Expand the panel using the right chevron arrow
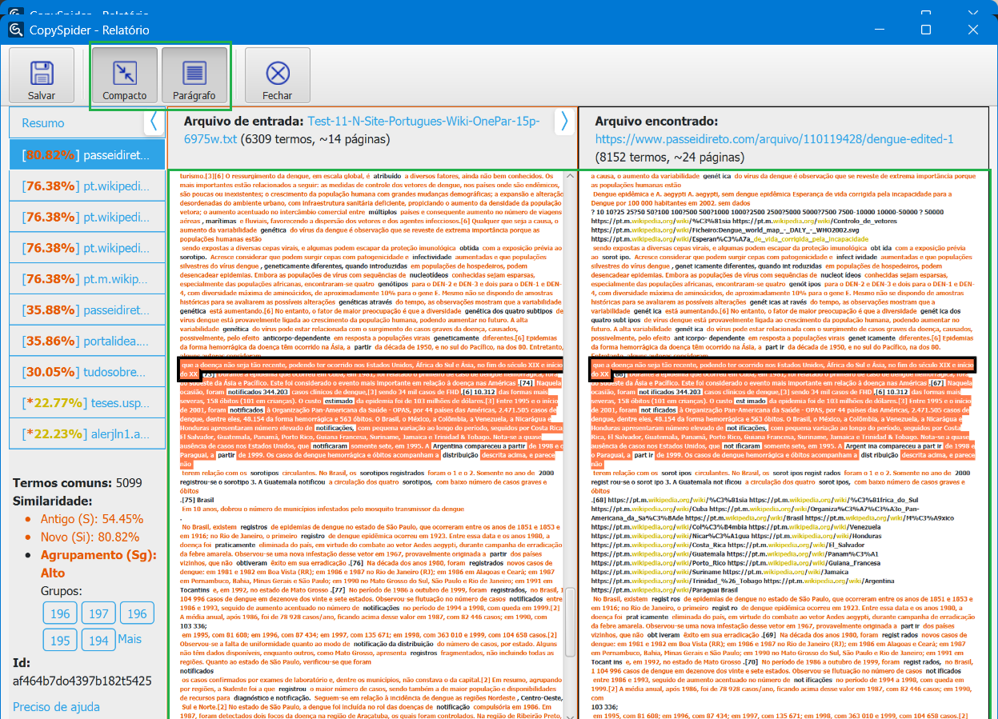 (564, 121)
